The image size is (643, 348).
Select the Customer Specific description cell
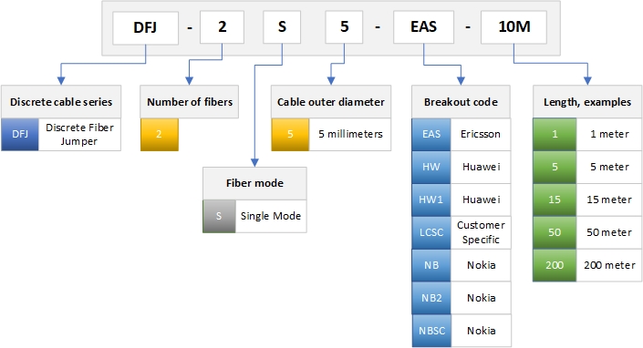[x=481, y=232]
